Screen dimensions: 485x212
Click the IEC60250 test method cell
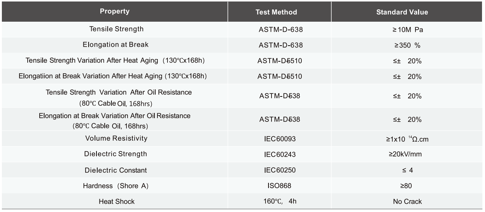280,170
